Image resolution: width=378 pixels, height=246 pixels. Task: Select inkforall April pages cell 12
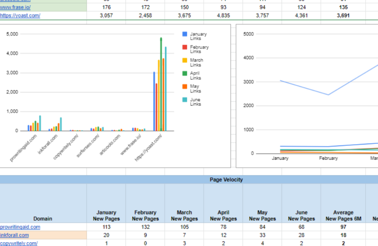coord(223,235)
